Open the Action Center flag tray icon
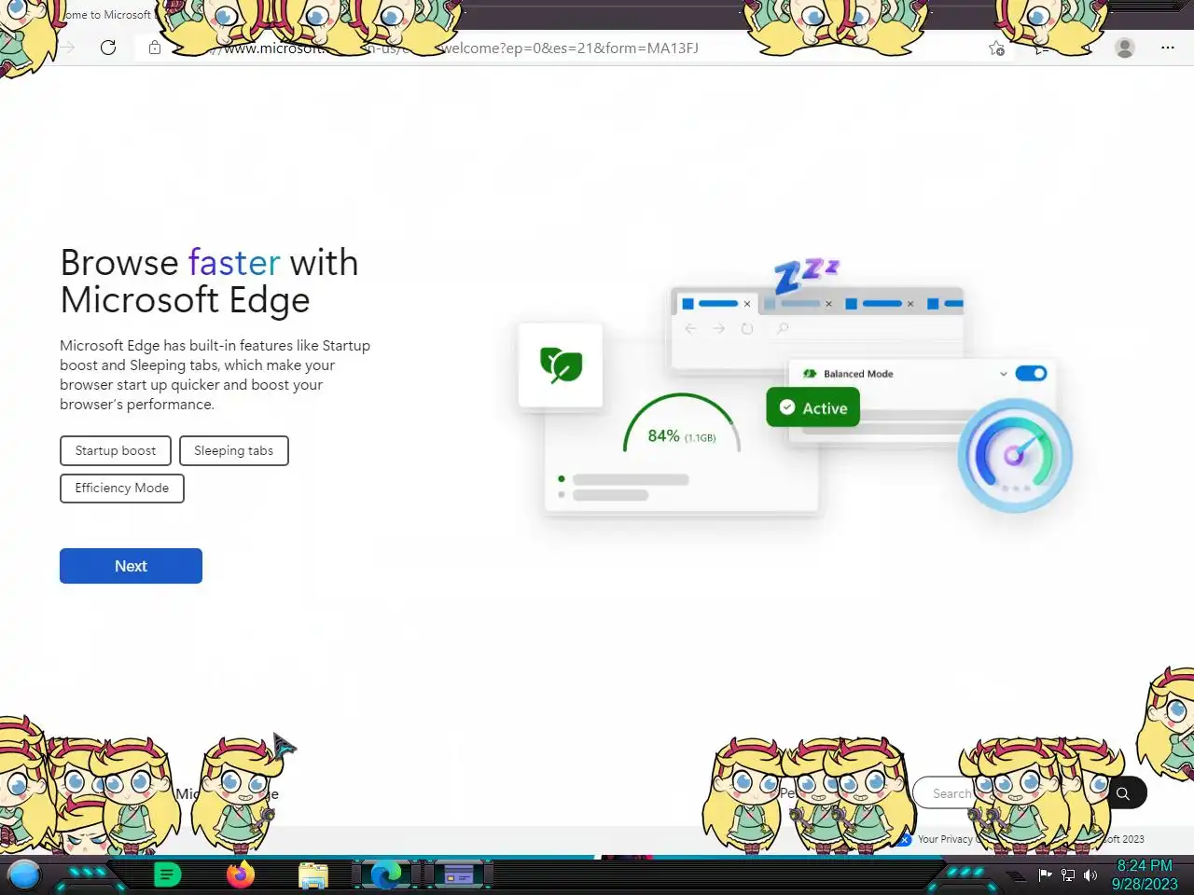The image size is (1194, 895). [1046, 874]
